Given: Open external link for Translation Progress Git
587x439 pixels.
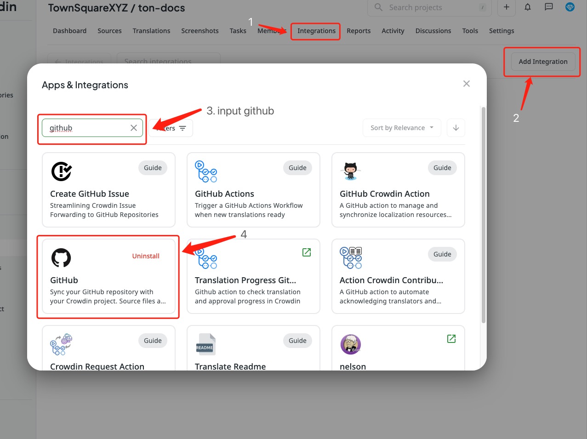Looking at the screenshot, I should pyautogui.click(x=307, y=252).
